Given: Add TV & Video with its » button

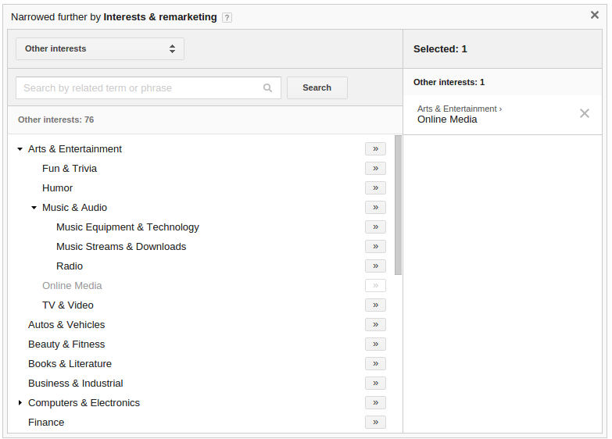Looking at the screenshot, I should [375, 305].
